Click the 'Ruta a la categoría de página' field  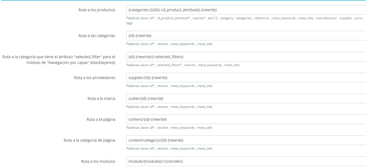point(246,140)
